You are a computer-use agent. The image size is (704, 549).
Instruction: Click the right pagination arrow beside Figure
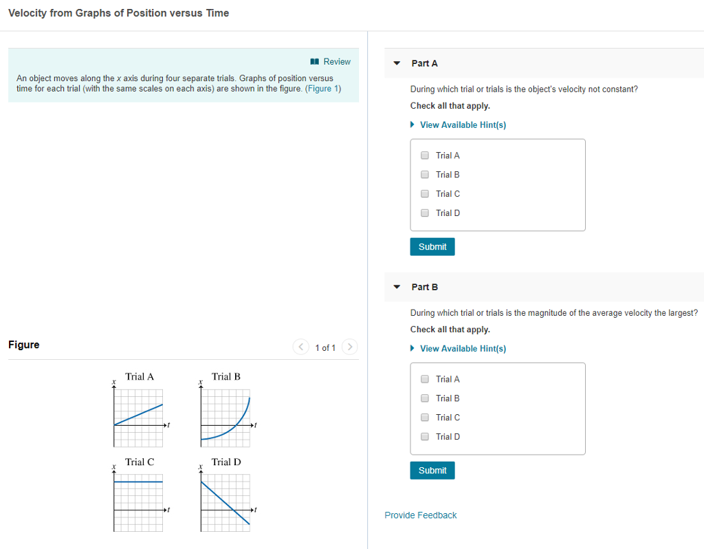[350, 347]
